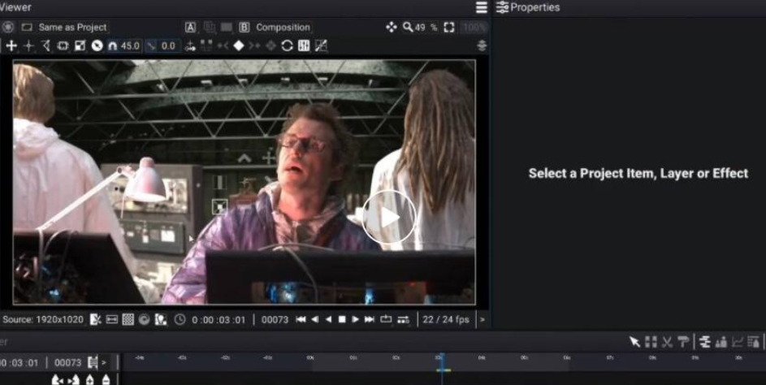Toggle the magnet rotation snap
766x385 pixels.
tap(113, 46)
